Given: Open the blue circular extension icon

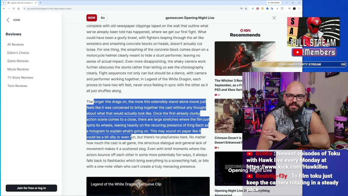Looking at the screenshot, I should click(x=267, y=9).
